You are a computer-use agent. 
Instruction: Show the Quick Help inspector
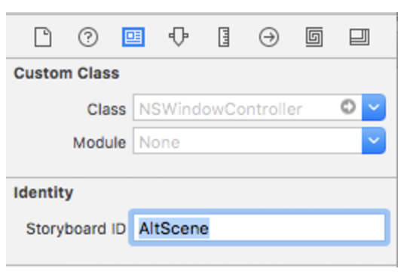[x=88, y=37]
